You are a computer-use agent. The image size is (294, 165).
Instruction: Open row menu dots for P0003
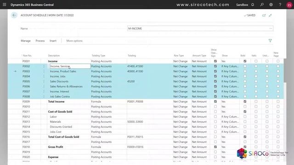click(44, 71)
